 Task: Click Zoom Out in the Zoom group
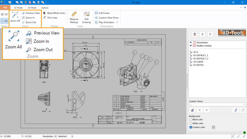pyautogui.click(x=30, y=22)
